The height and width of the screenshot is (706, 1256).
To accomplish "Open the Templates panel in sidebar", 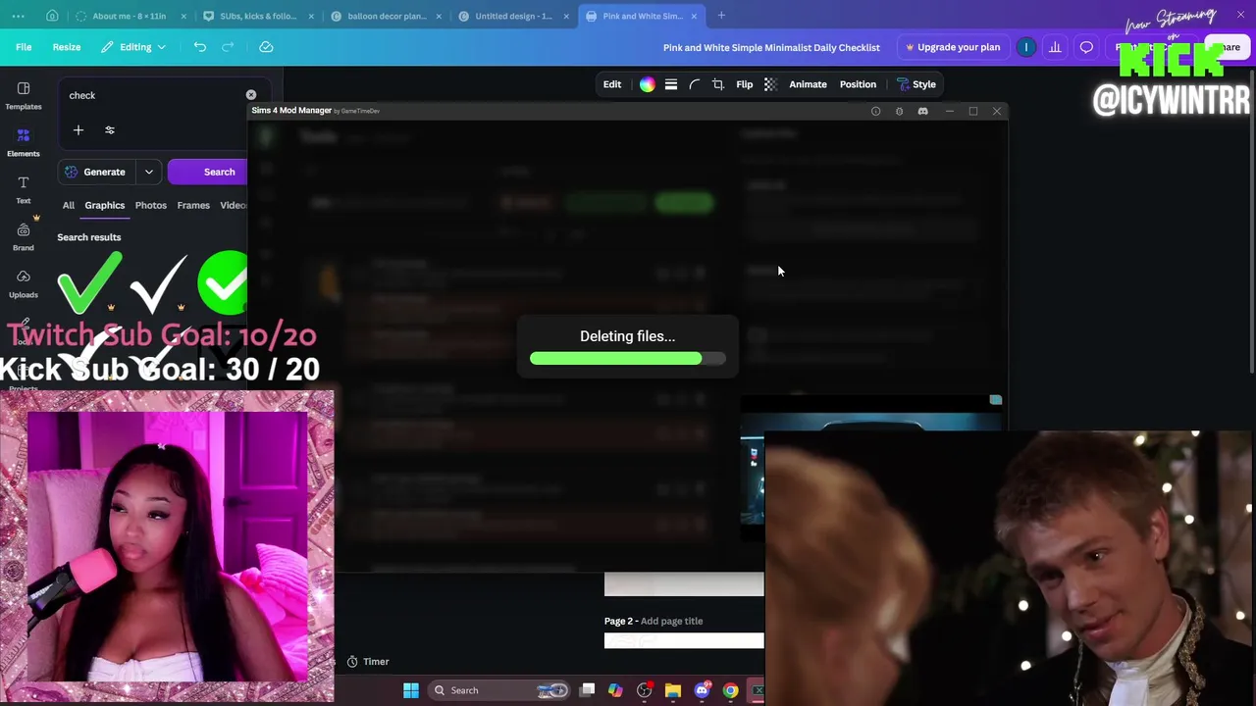I will (x=24, y=95).
